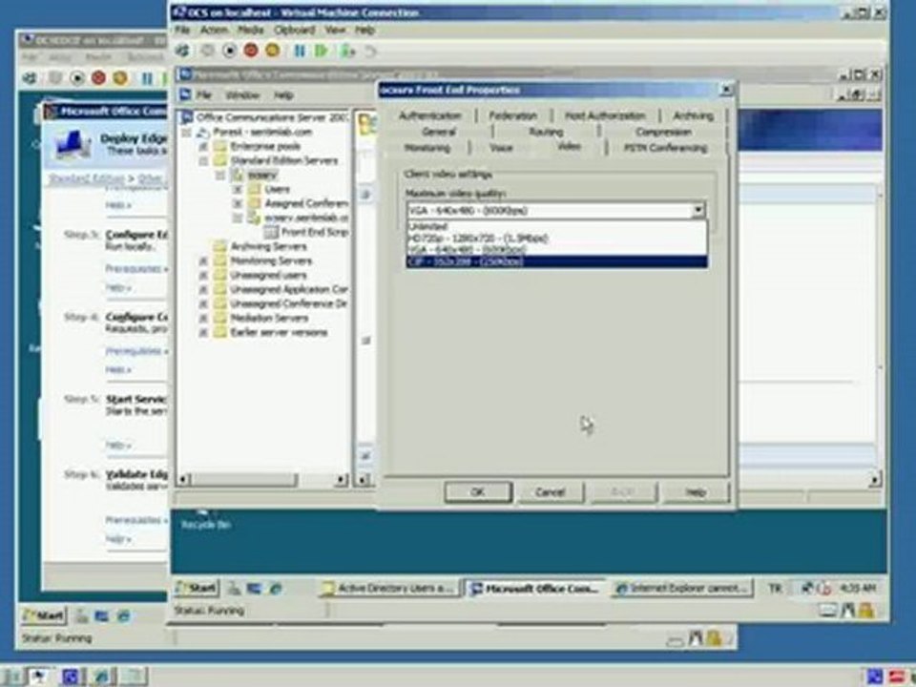Click Internet Explorer quick launch icon in OCS VM
This screenshot has height=687, width=916.
coord(276,589)
